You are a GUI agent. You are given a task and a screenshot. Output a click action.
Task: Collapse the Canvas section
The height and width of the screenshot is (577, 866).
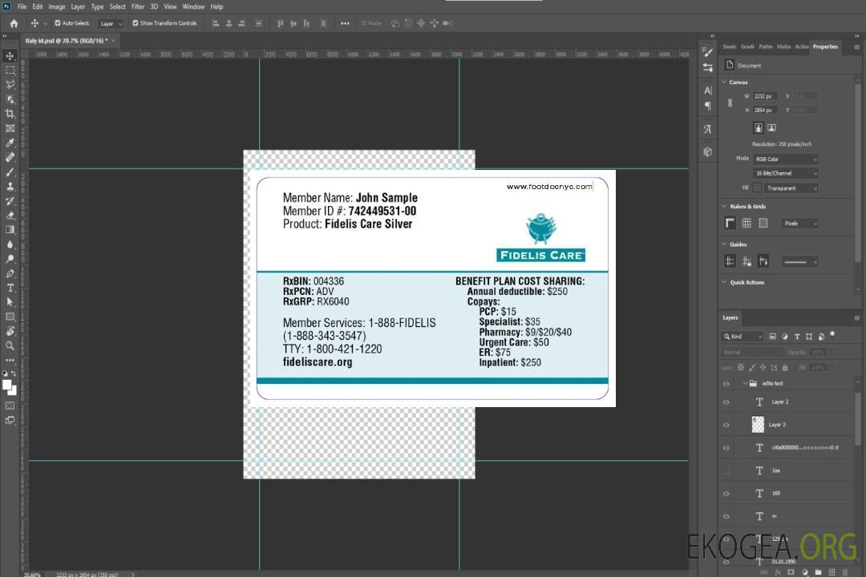pos(724,82)
